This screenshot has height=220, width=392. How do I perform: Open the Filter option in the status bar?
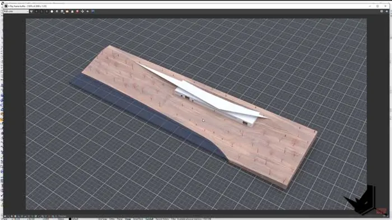173,219
